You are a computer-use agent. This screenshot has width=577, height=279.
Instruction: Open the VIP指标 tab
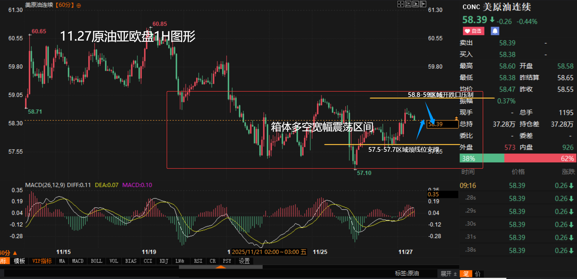click(42, 261)
